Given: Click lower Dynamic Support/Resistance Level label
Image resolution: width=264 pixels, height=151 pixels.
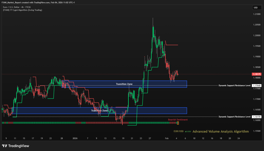Looking at the screenshot, I should (x=234, y=117).
